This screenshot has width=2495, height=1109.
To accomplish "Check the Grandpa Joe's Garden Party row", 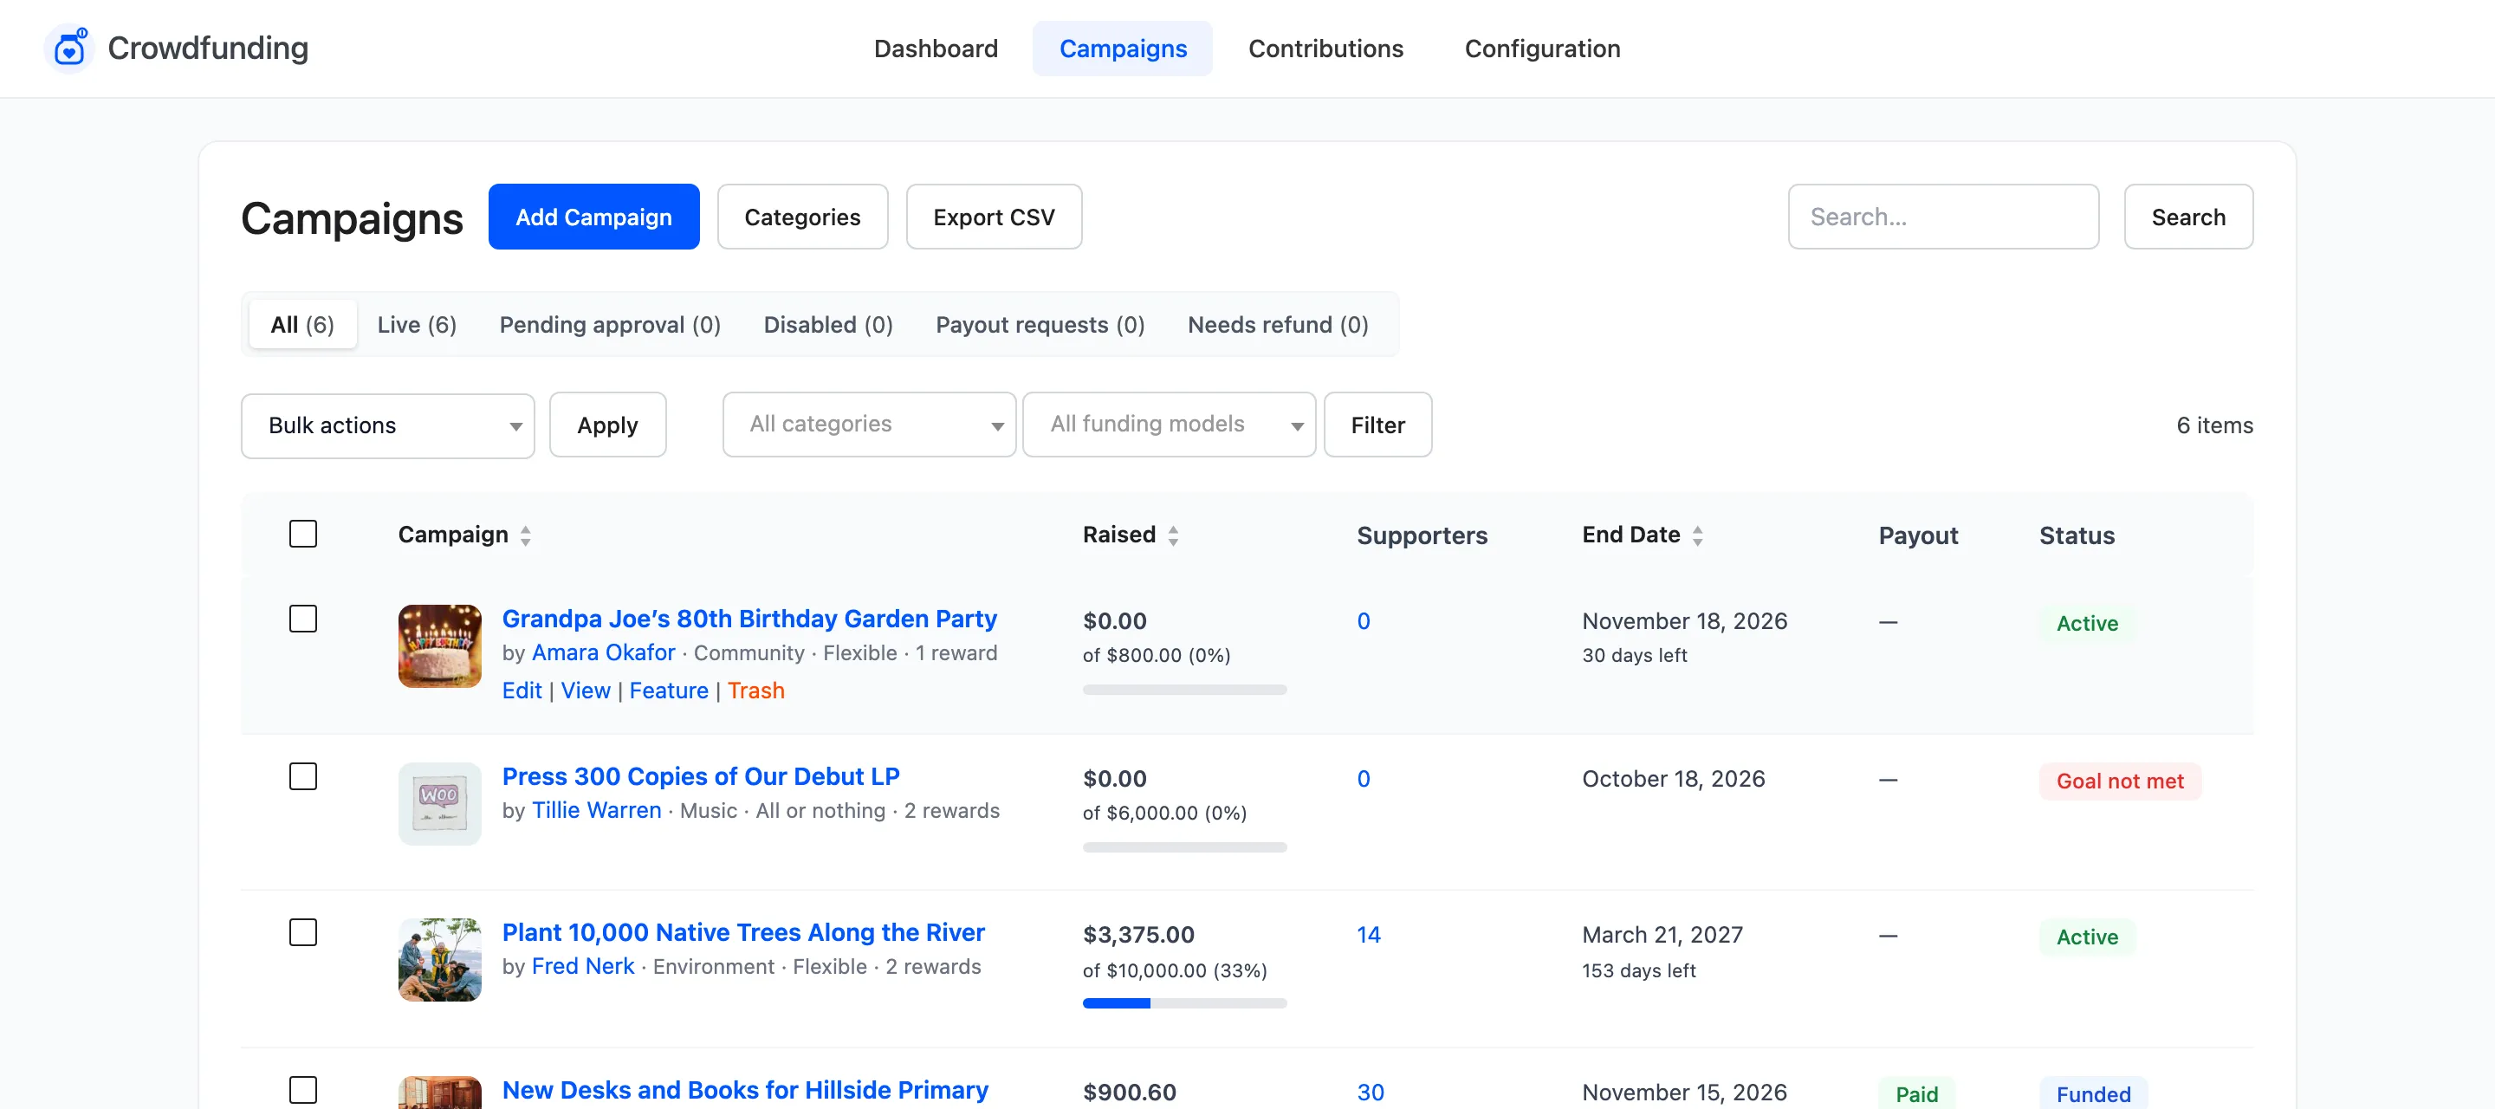I will click(x=303, y=618).
